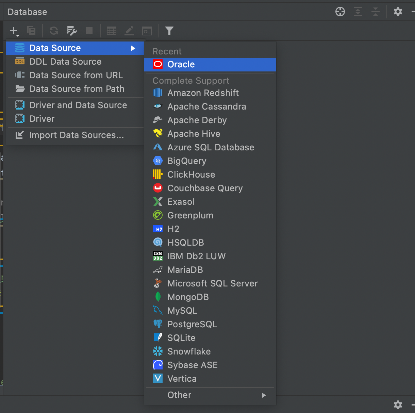Choose DDL Data Source menu item
415x413 pixels.
(75, 62)
